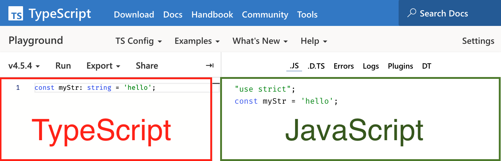501x161 pixels.
Task: Switch to the Errors tab
Action: [x=344, y=66]
